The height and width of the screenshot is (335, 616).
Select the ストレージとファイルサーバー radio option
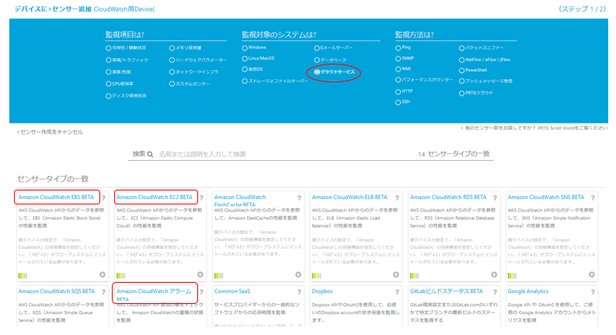pos(245,81)
